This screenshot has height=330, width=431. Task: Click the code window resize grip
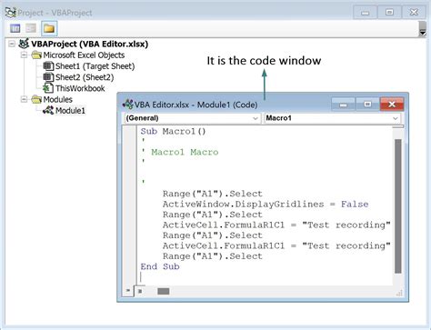click(x=399, y=293)
